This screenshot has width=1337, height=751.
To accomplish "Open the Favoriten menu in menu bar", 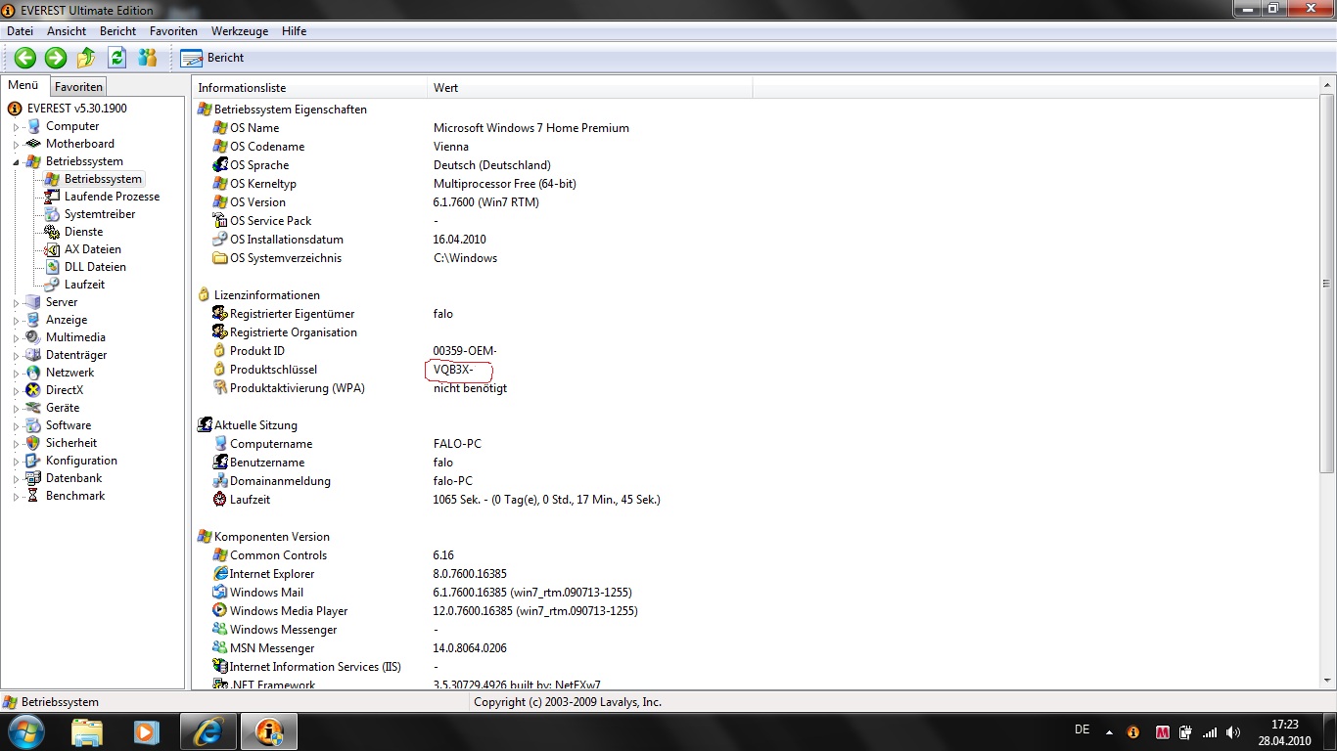I will click(x=173, y=31).
